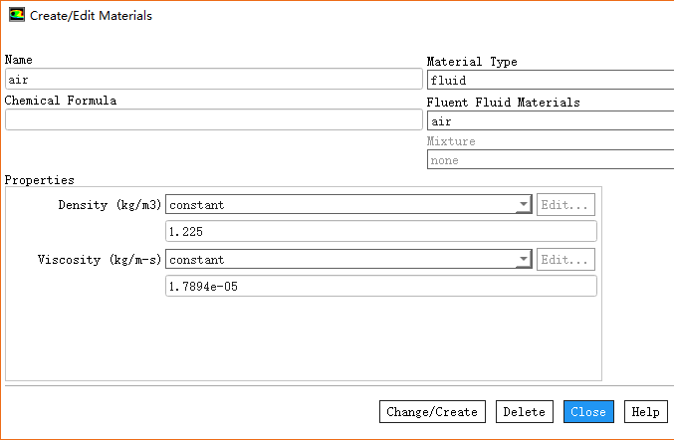Screen dimensions: 674x440
Task: Open the Fluent Fluid Materials dropdown
Action: point(550,121)
